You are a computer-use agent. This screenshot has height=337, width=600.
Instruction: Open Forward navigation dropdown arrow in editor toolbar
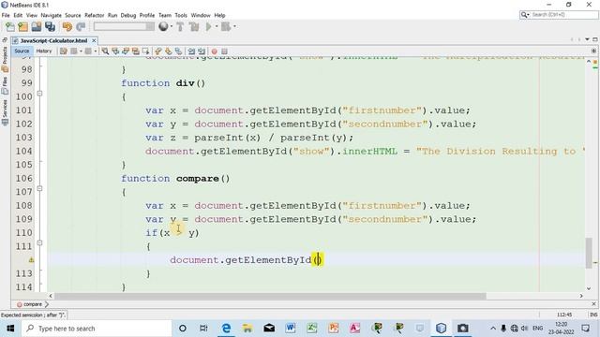tap(96, 51)
